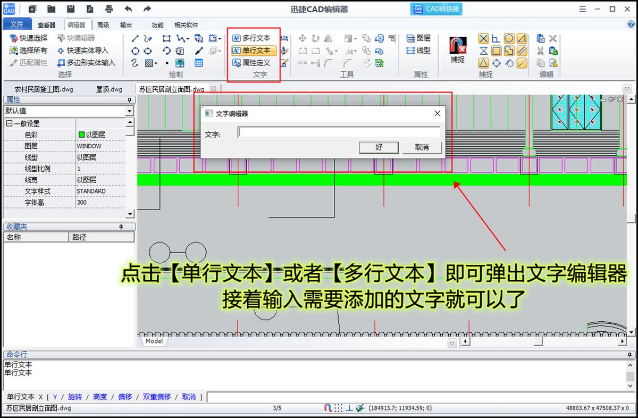Select the Rectangle drawing tool
Image resolution: width=638 pixels, height=418 pixels.
pos(166,38)
